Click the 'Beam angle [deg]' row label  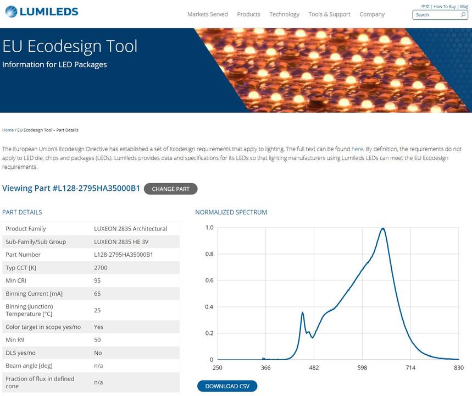click(29, 366)
